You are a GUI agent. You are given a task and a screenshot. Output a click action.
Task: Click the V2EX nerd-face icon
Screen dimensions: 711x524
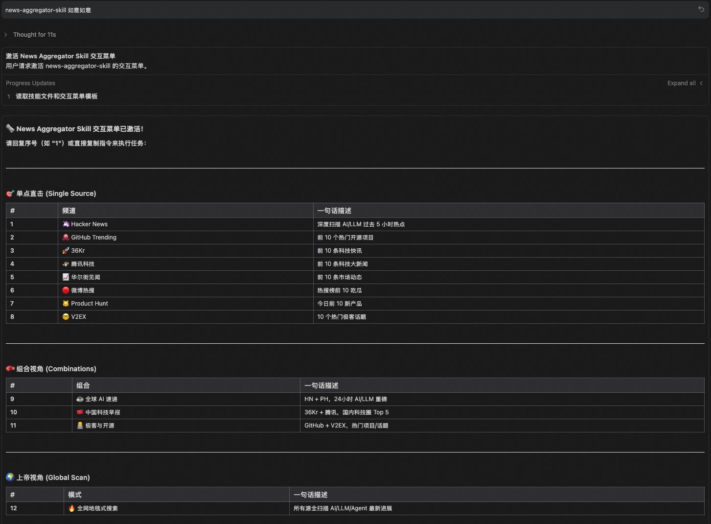(66, 317)
